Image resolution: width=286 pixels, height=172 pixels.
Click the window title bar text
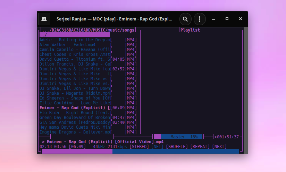coord(114,19)
